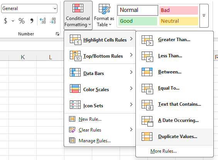The height and width of the screenshot is (160, 218).
Task: Apply the Good cell style
Action: [138, 21]
